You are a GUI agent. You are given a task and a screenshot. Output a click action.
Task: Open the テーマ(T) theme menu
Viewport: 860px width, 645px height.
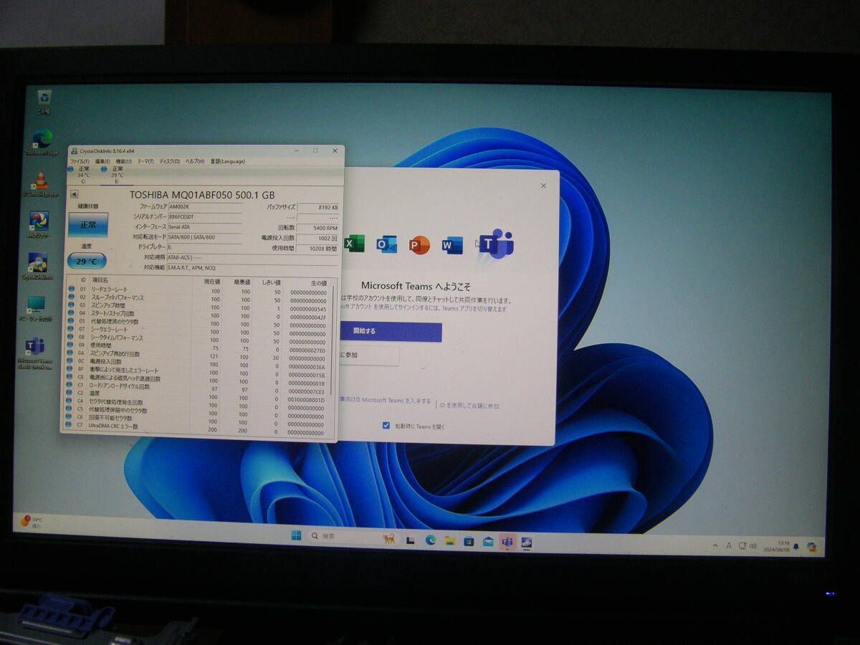[145, 162]
